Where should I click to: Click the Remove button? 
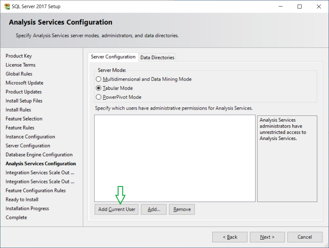pyautogui.click(x=182, y=209)
